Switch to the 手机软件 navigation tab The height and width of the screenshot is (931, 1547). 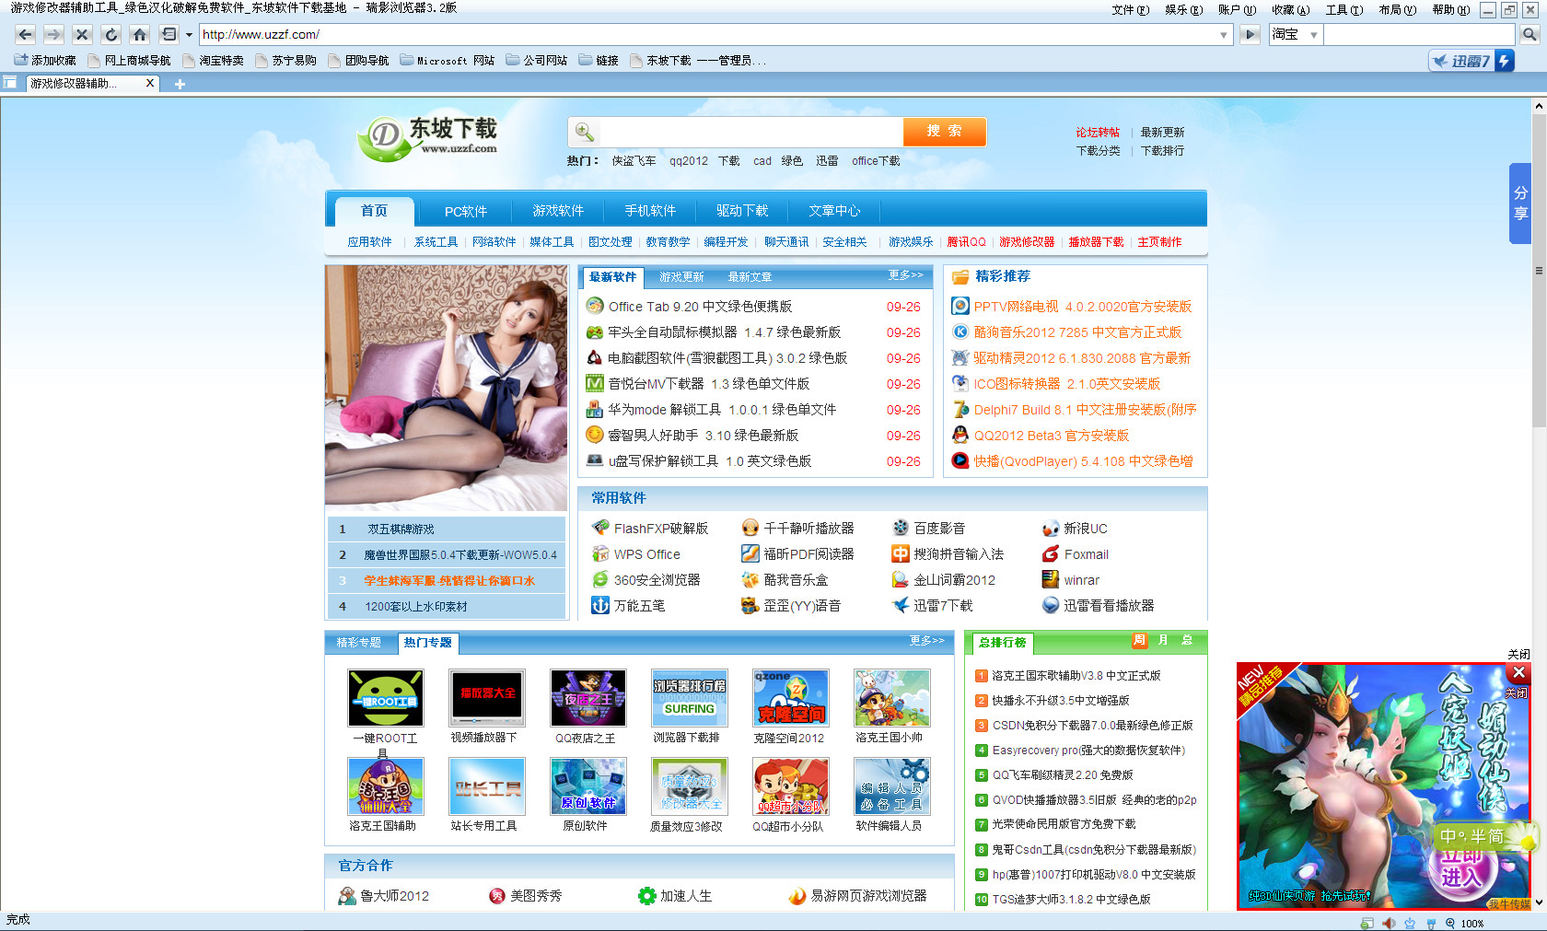650,211
